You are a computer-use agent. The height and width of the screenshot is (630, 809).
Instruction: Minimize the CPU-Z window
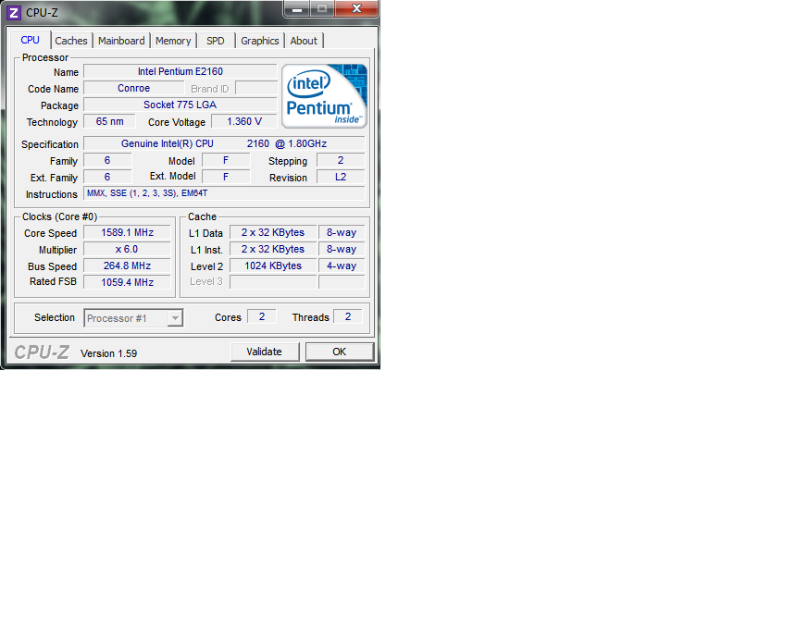pos(297,8)
